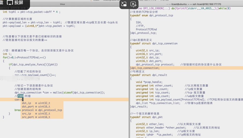Click the picture-in-picture swap icon
Viewport: 243px width, 138px height.
click(x=124, y=4)
